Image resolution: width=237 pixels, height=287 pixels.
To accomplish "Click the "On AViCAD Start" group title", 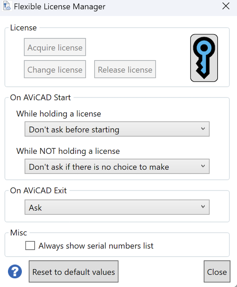I will coord(40,97).
